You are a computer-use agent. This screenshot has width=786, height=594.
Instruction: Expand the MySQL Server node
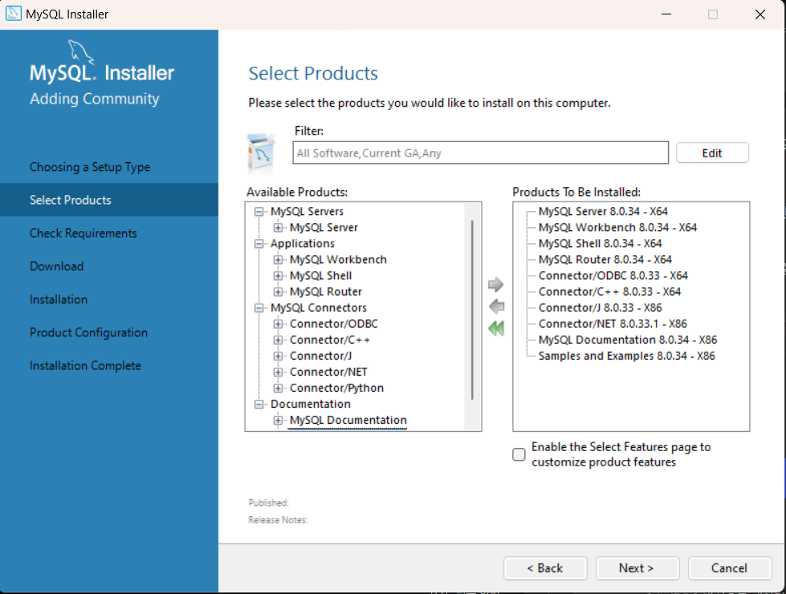(x=278, y=228)
